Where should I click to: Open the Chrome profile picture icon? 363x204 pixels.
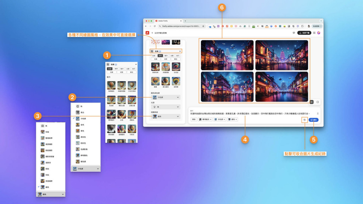[309, 26]
